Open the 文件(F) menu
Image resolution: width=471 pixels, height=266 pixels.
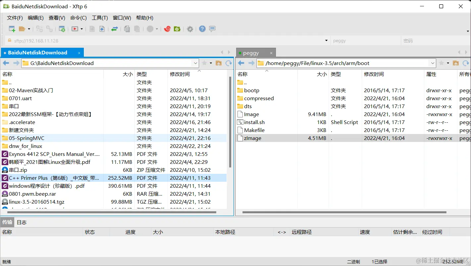(x=15, y=18)
